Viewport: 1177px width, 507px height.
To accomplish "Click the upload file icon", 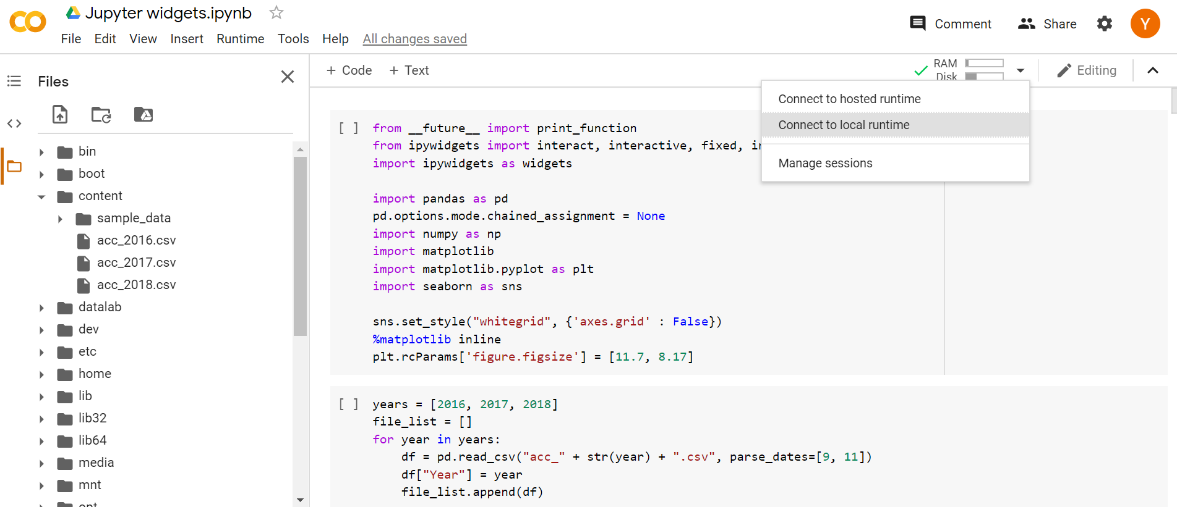I will (x=60, y=115).
